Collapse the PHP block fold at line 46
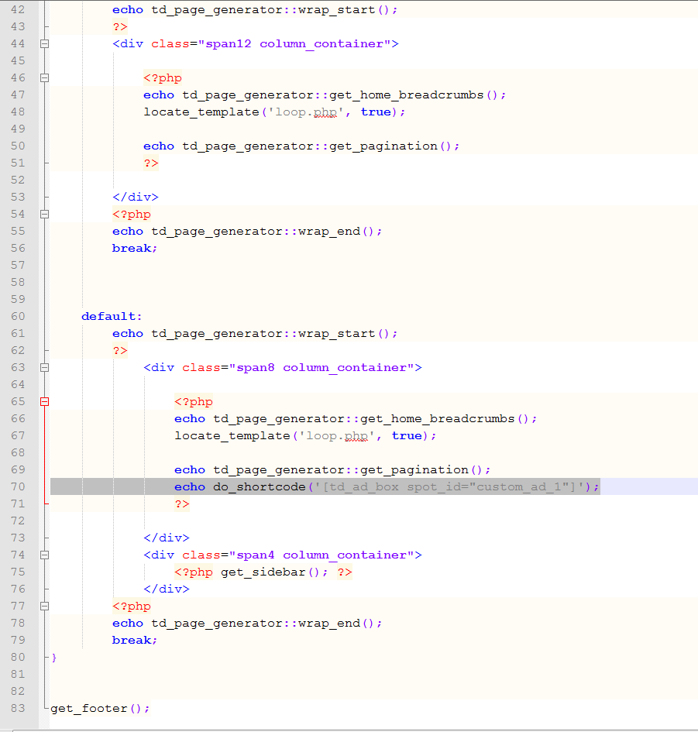Viewport: 698px width, 732px height. click(x=44, y=78)
